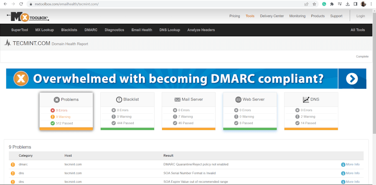Click the browser back arrow
Image resolution: width=376 pixels, height=185 pixels.
[x=5, y=4]
